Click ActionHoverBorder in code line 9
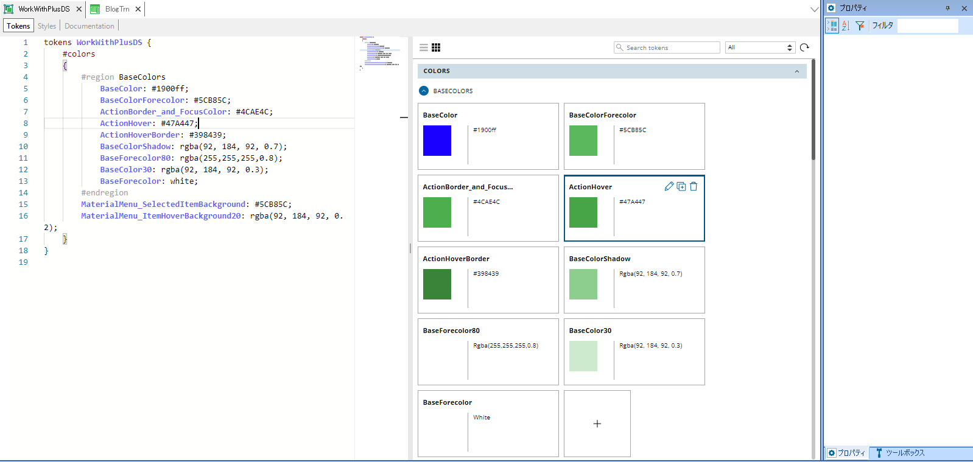Viewport: 973px width, 462px height. [140, 135]
